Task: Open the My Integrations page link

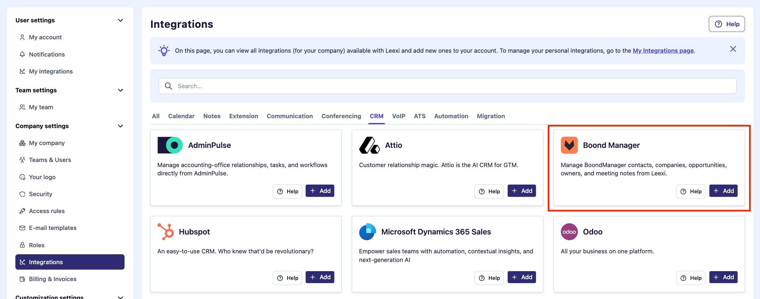Action: (x=663, y=50)
